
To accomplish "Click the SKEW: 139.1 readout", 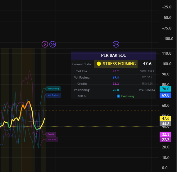I will [x=147, y=71].
